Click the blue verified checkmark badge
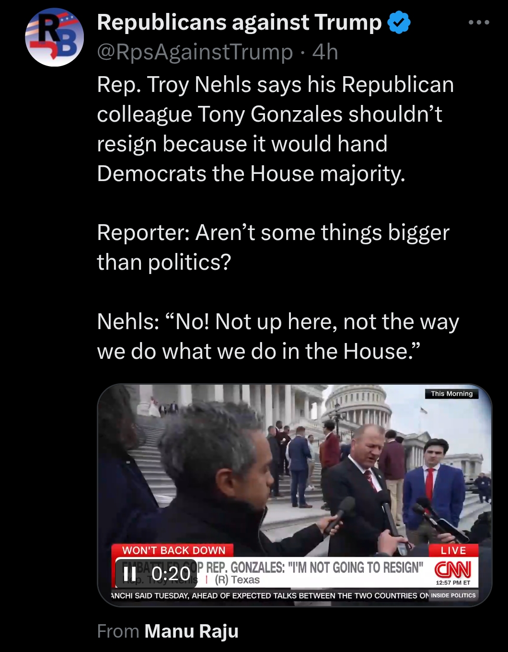The width and height of the screenshot is (508, 652). pos(399,23)
